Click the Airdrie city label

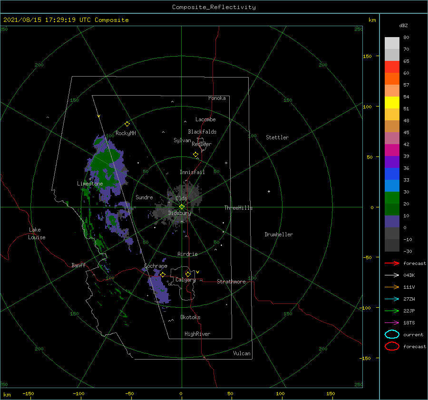tap(187, 254)
